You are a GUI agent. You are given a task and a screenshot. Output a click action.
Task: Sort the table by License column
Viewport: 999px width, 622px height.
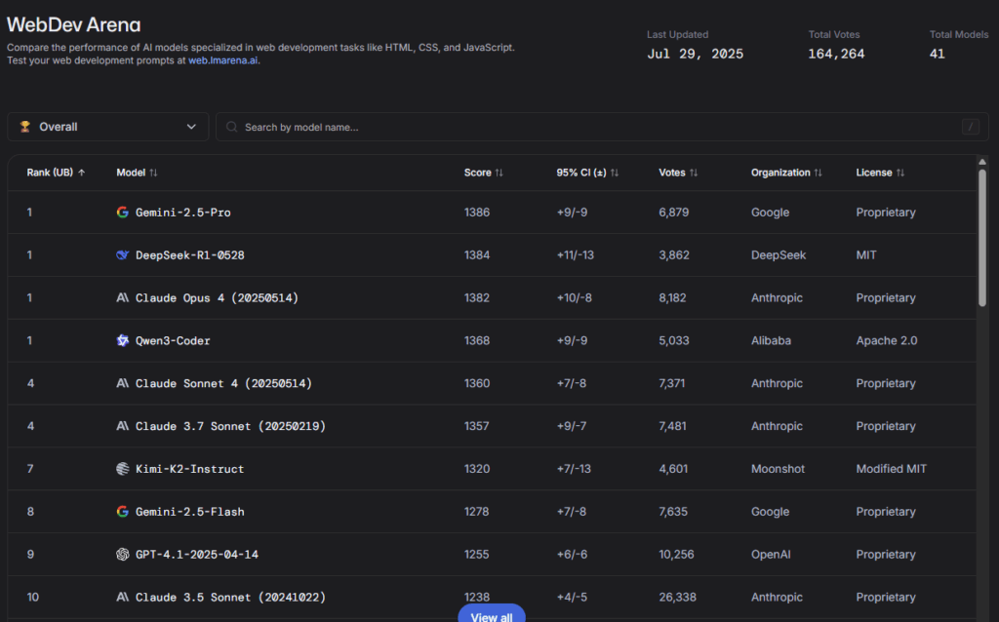click(880, 173)
